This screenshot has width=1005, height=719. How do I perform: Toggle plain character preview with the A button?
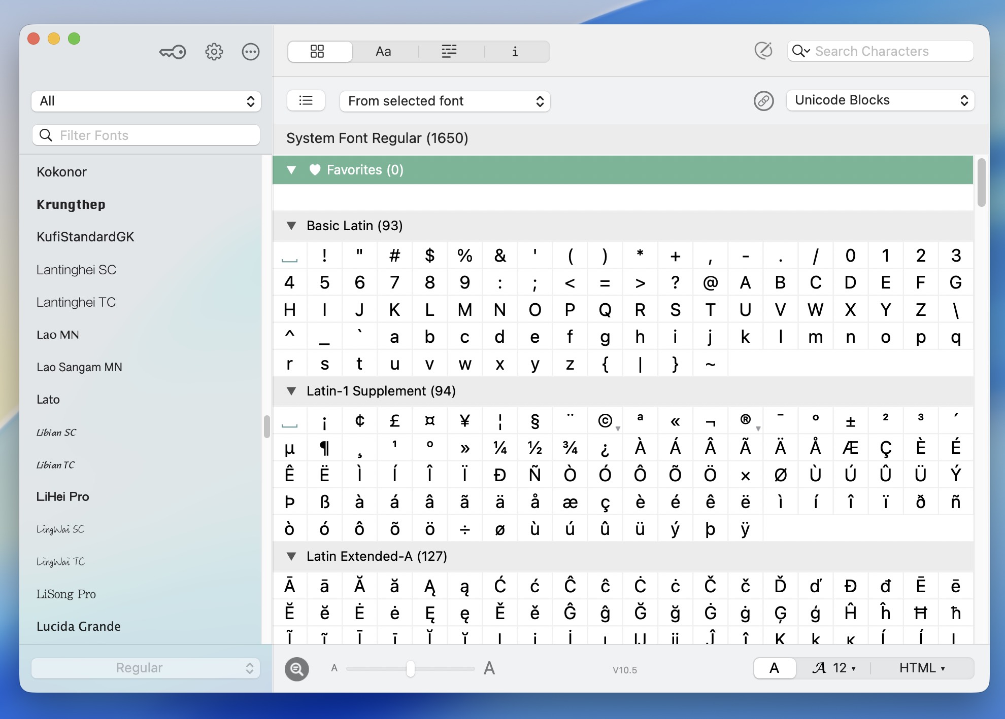pos(774,668)
